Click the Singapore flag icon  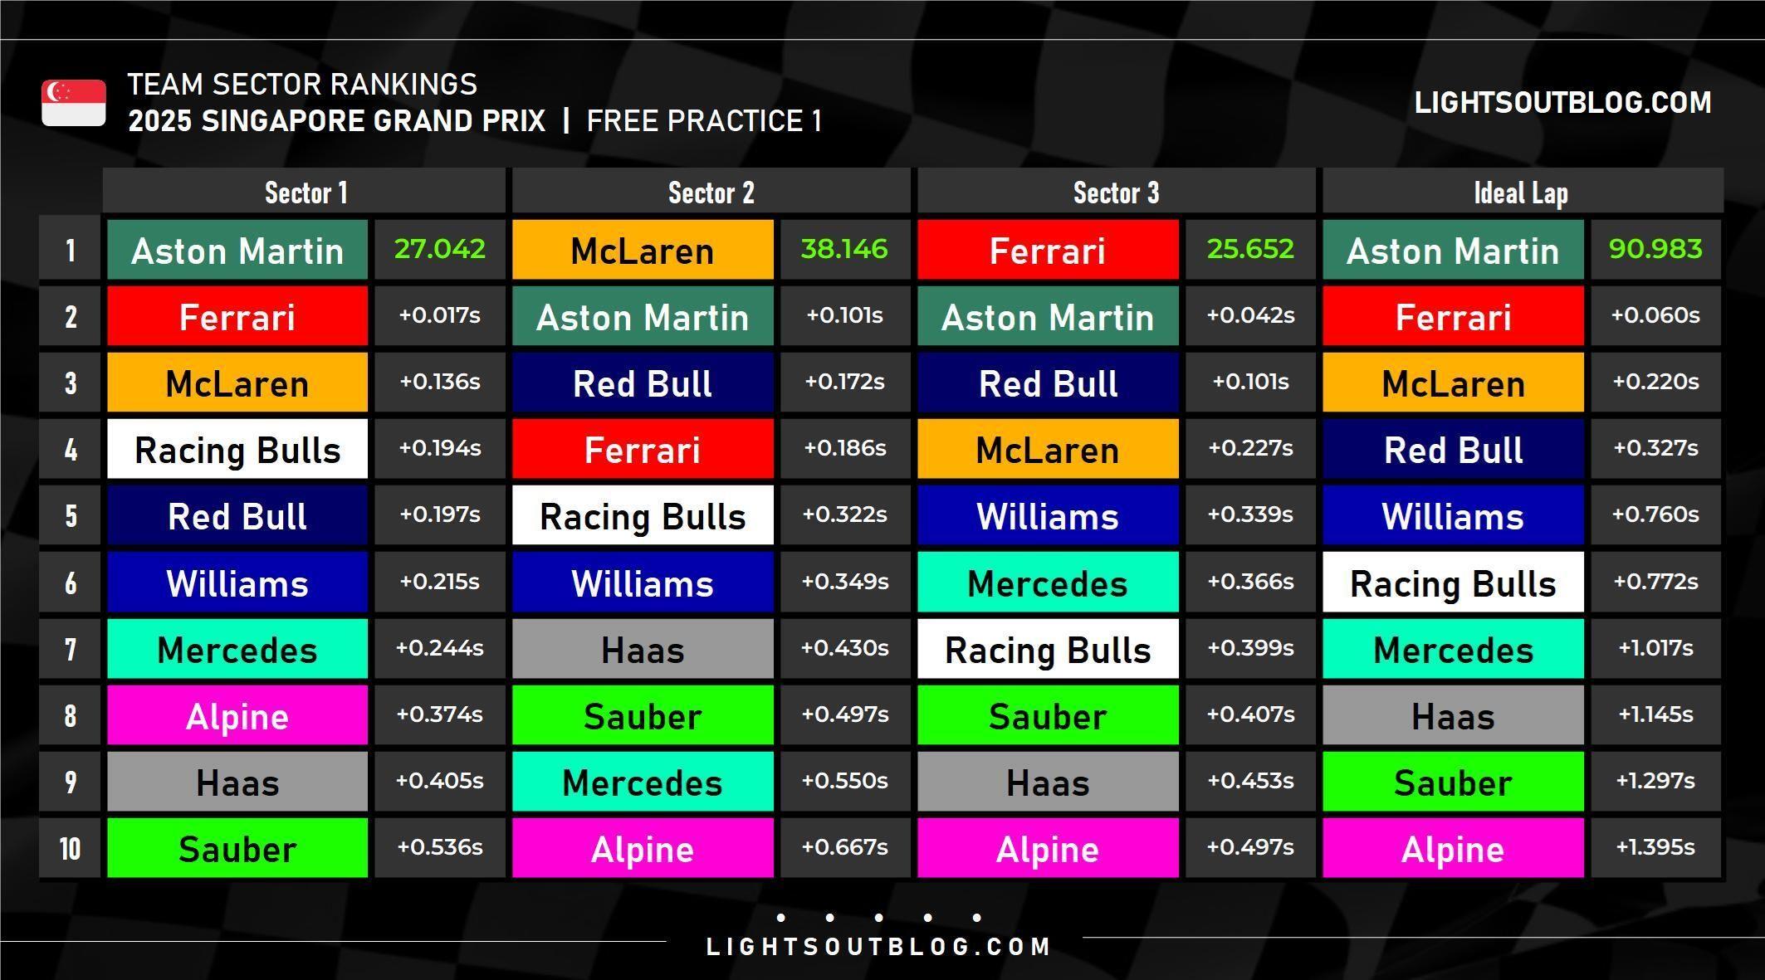tap(74, 103)
